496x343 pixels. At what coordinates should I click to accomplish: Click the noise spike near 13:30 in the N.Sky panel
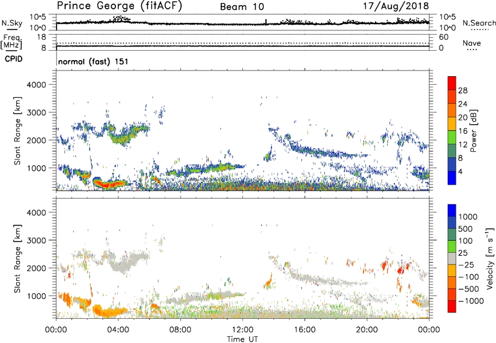266,22
